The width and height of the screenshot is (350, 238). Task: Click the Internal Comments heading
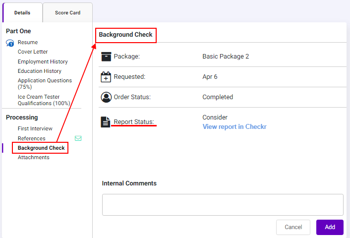pos(129,183)
